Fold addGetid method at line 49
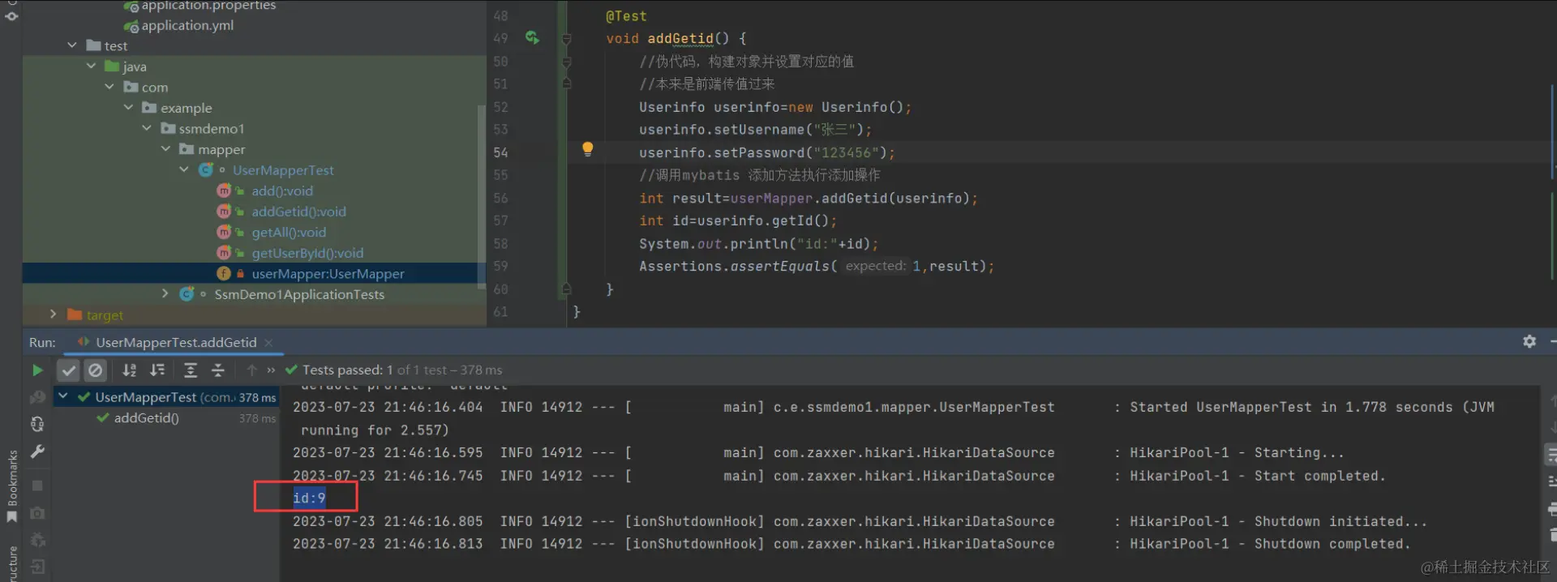This screenshot has width=1557, height=582. 567,39
